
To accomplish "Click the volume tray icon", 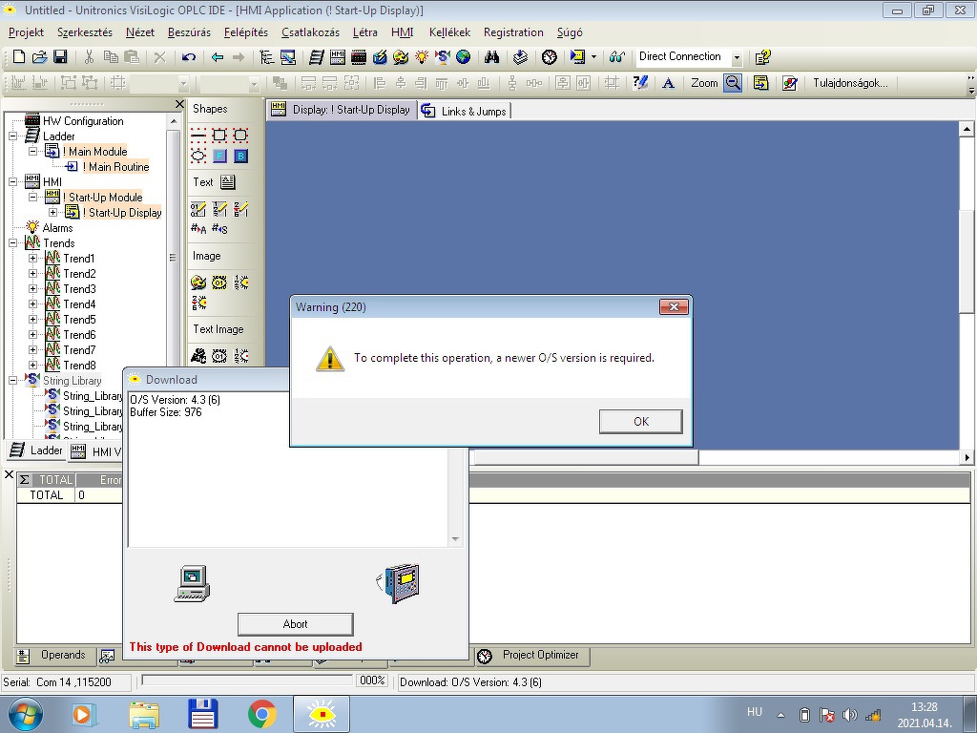I will pos(849,715).
